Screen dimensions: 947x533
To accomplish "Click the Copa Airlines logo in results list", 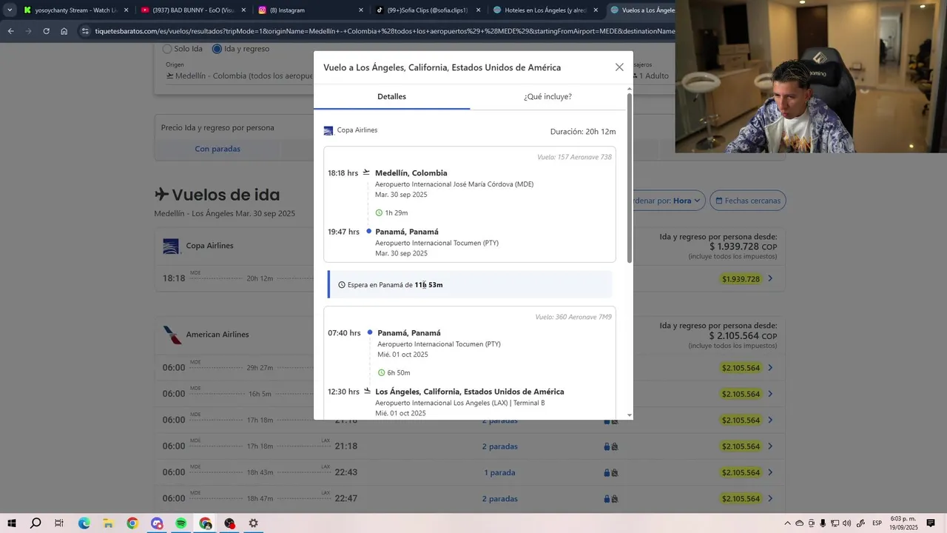I will (171, 246).
